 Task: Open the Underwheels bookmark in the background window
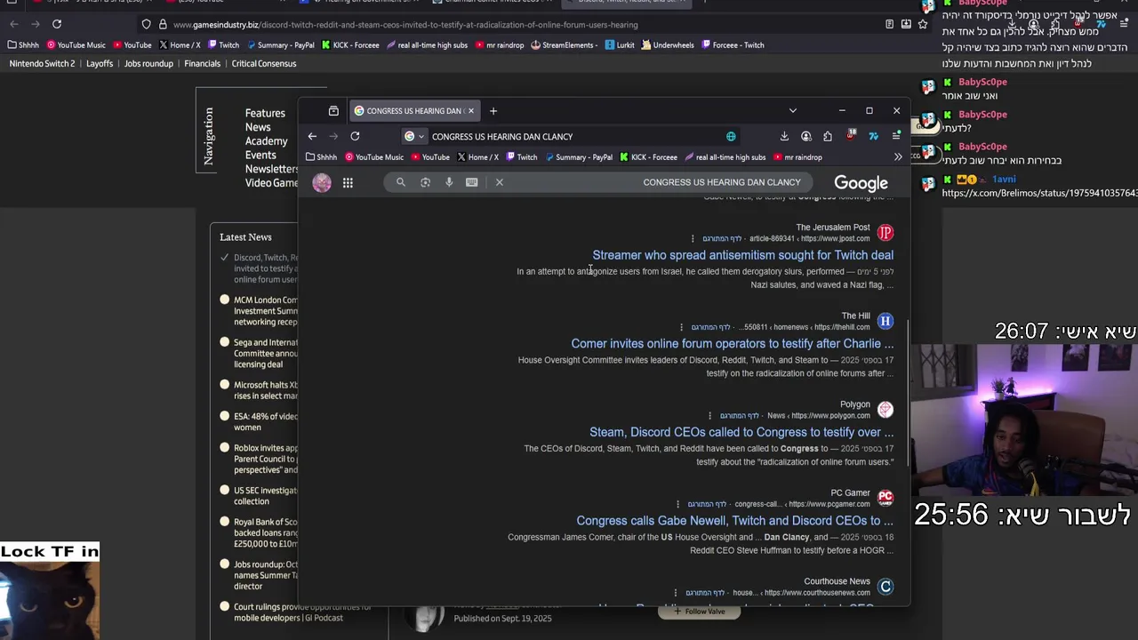(x=667, y=45)
